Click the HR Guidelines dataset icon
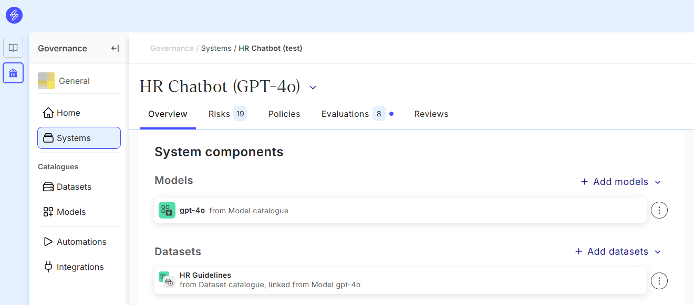Image resolution: width=694 pixels, height=305 pixels. click(x=167, y=280)
